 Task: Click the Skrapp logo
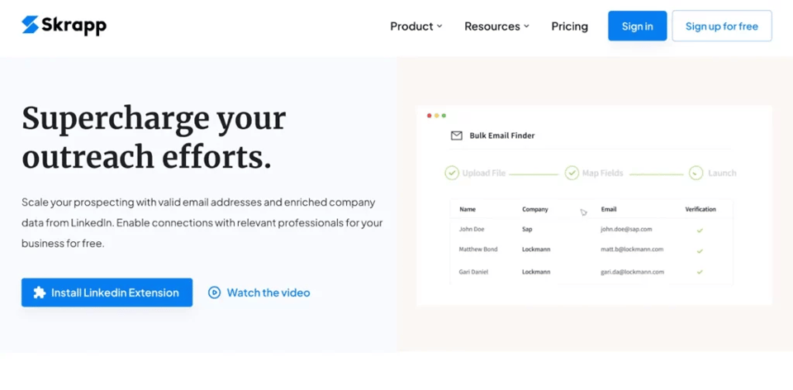tap(64, 26)
